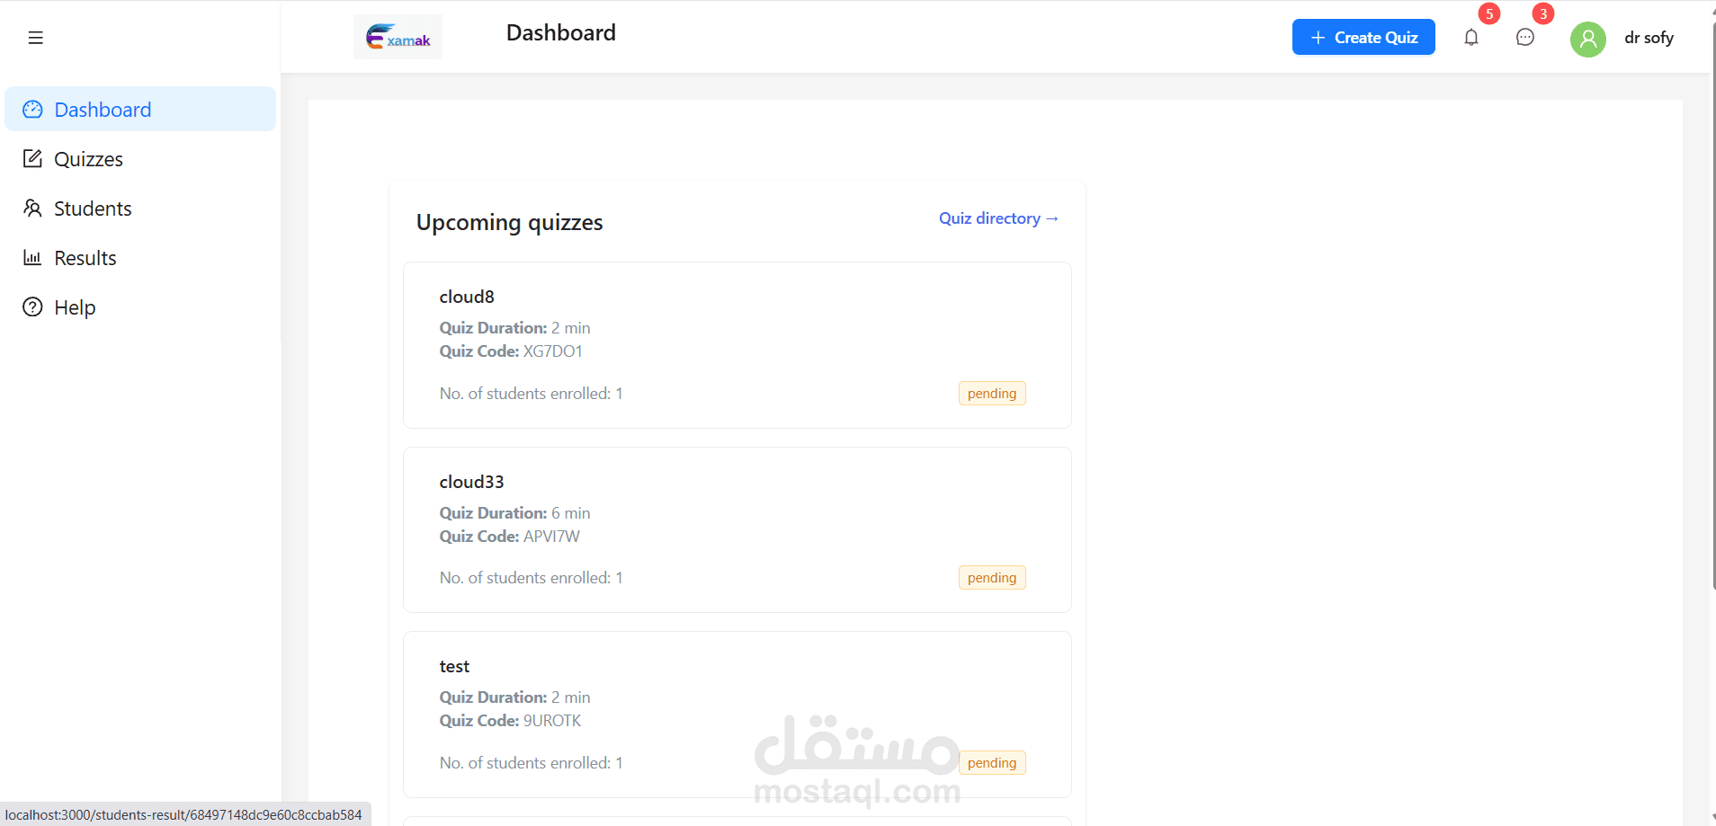Click quiz code 9UROTK
The image size is (1716, 826).
552,721
